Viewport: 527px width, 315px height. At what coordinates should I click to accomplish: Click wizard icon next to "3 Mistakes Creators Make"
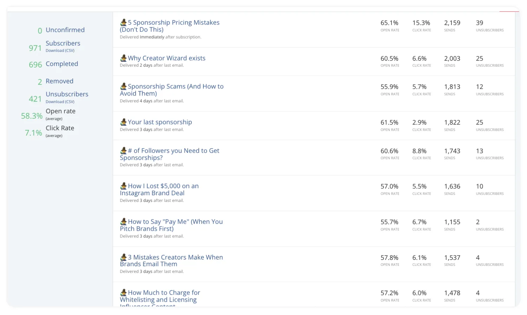tap(123, 257)
